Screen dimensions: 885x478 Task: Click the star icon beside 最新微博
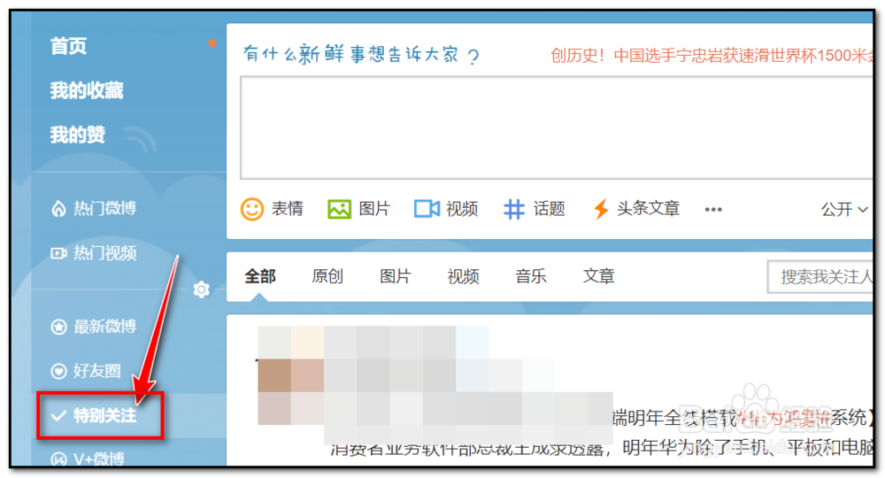click(x=58, y=327)
